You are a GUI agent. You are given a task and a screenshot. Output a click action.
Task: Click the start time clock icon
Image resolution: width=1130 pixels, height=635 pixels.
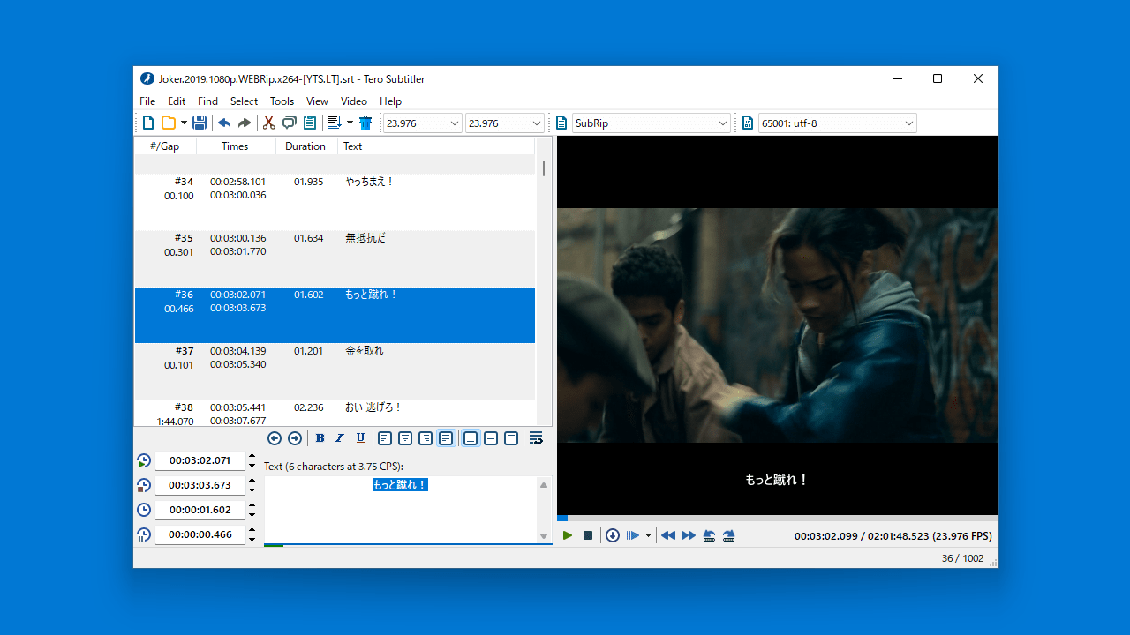point(144,460)
